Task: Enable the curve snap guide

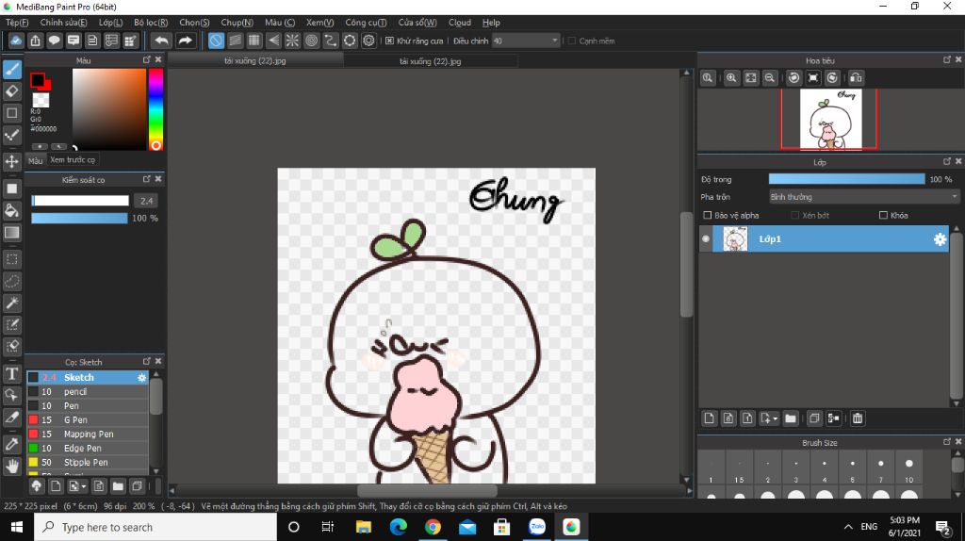Action: pyautogui.click(x=331, y=41)
